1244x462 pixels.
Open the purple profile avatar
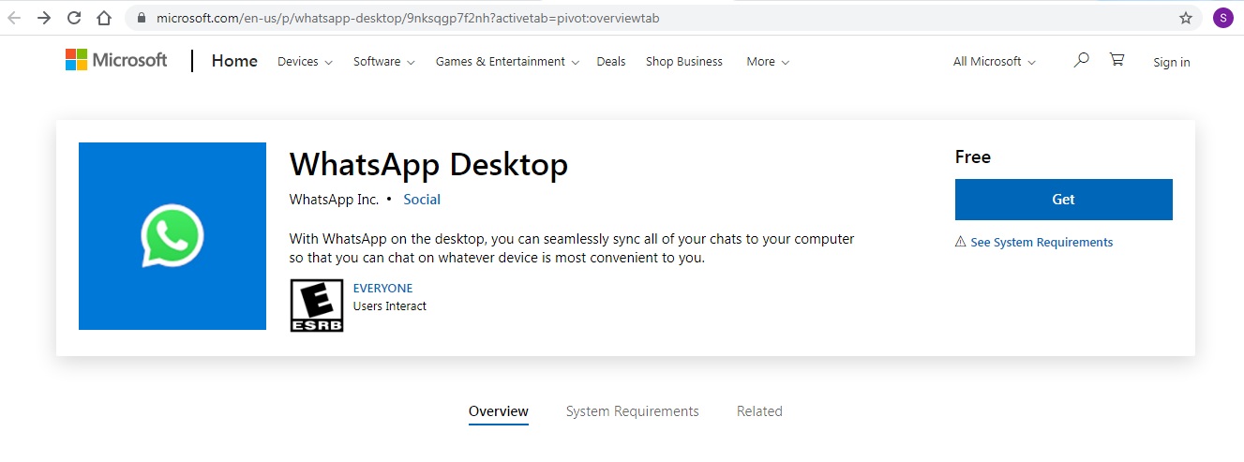click(x=1222, y=18)
